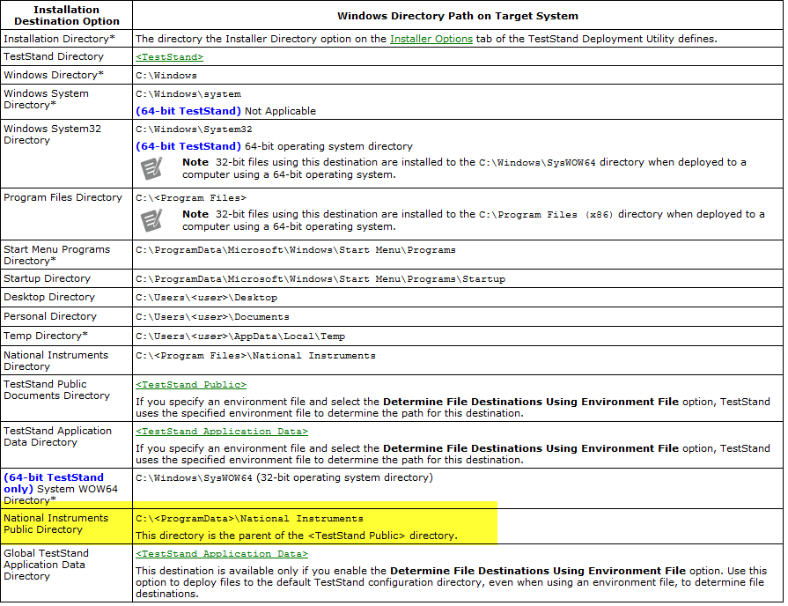Select the Program Files Directory cell
Viewport: 788px width, 606px height.
pyautogui.click(x=66, y=214)
